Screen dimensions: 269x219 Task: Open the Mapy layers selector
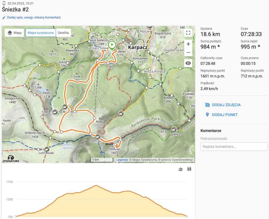point(14,33)
